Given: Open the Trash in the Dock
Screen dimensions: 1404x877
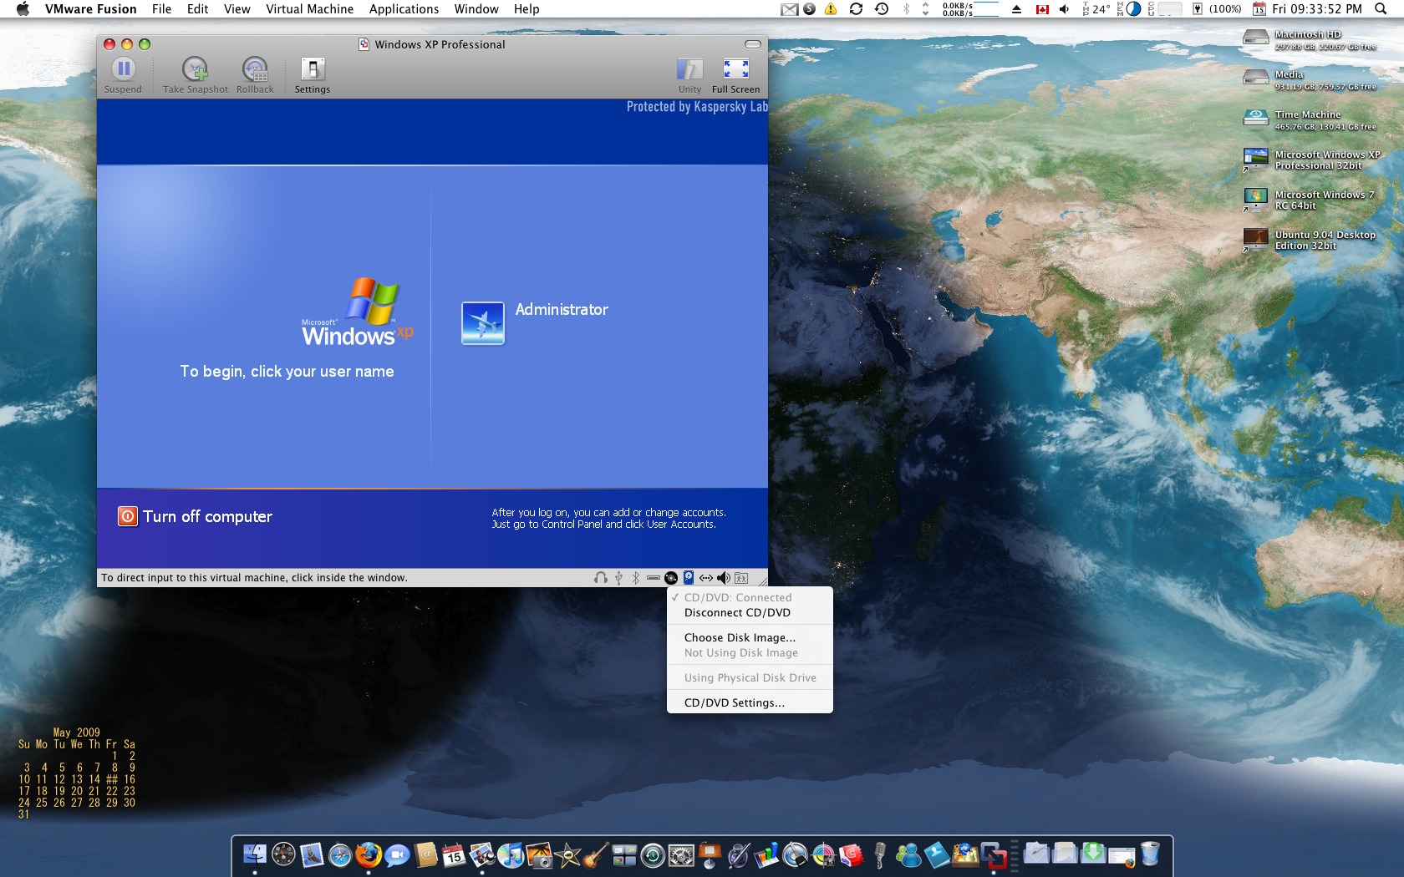Looking at the screenshot, I should 1150,854.
